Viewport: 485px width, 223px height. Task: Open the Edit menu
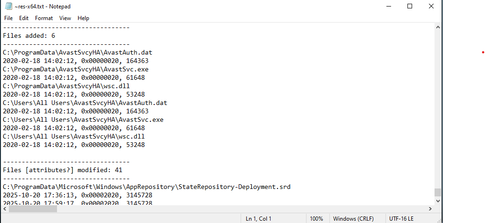[x=24, y=18]
